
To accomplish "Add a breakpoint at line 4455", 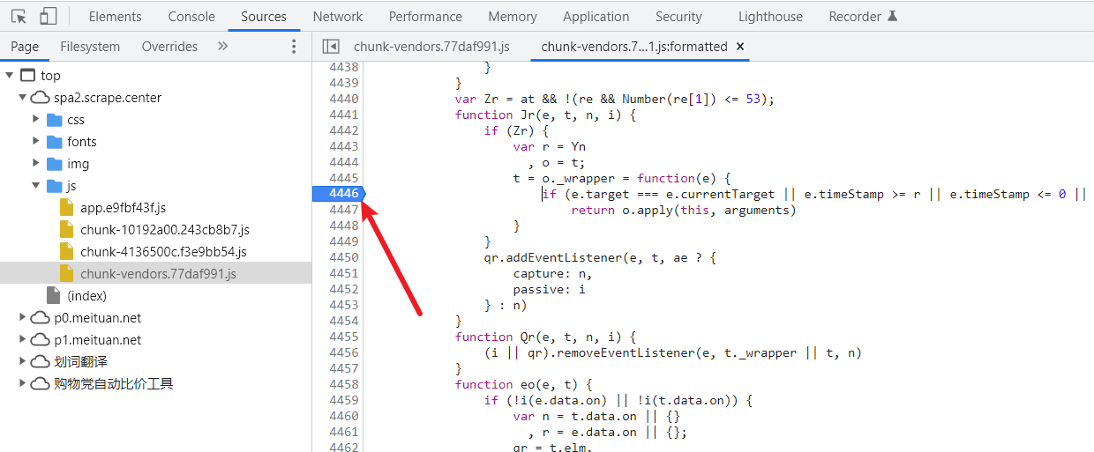I will point(343,337).
